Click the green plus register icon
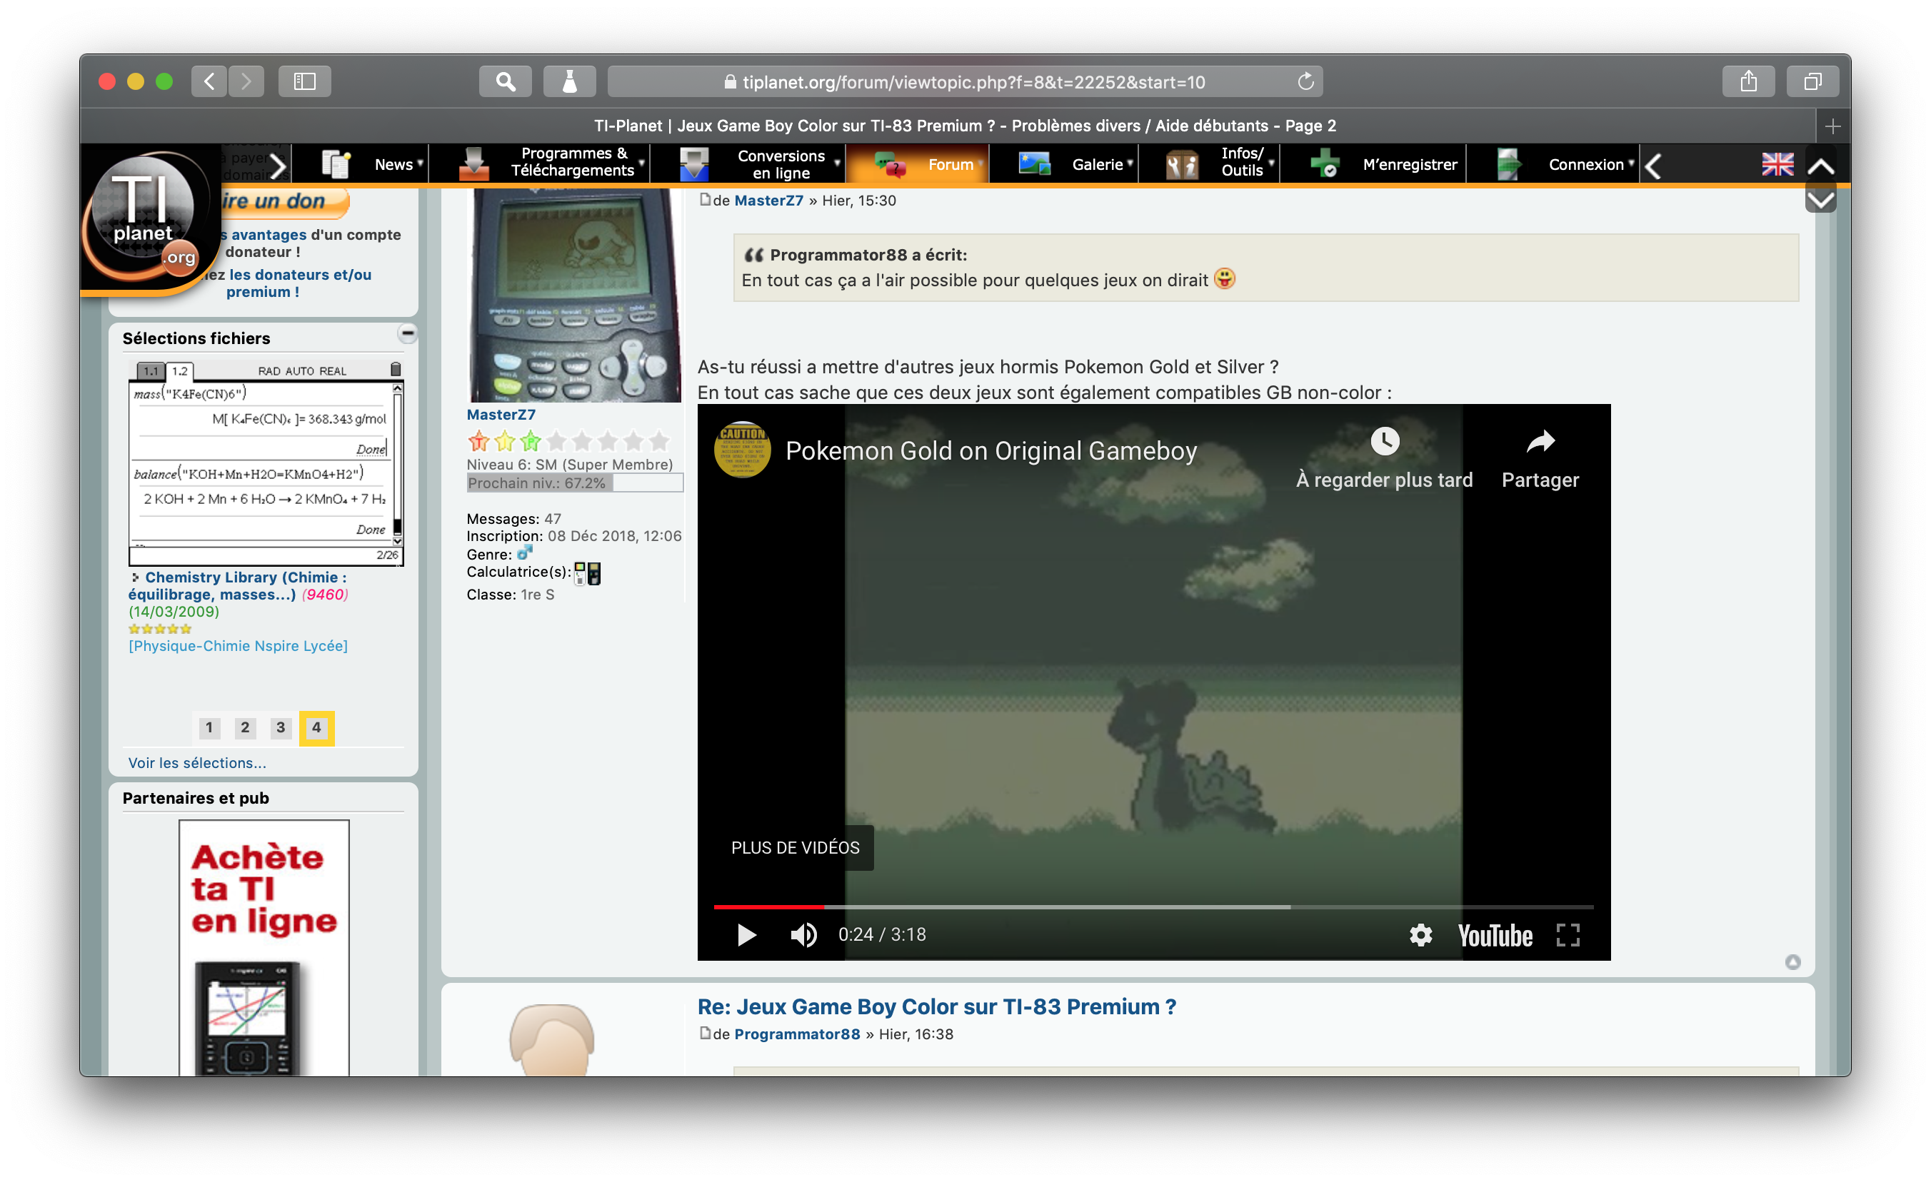The height and width of the screenshot is (1182, 1931). click(x=1325, y=164)
